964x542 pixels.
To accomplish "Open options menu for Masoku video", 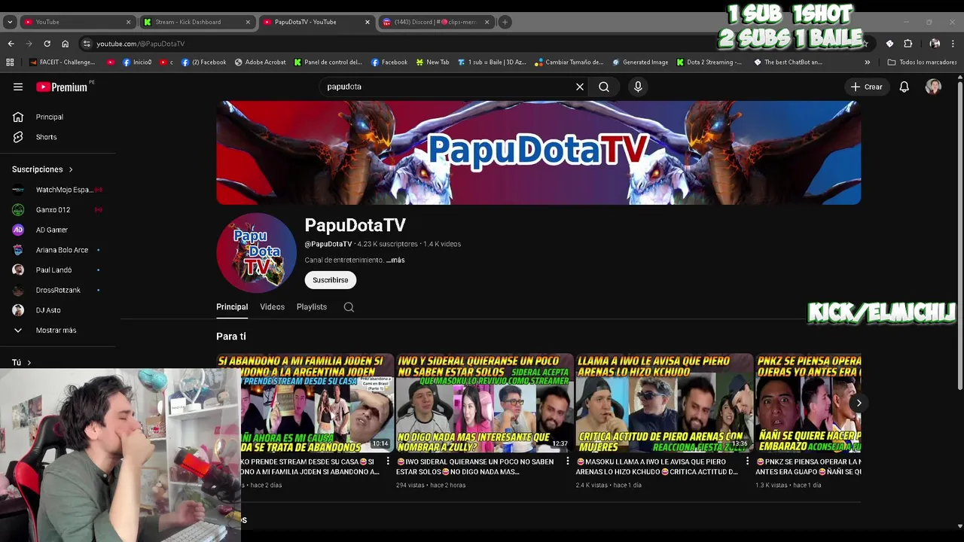I will pos(747,461).
